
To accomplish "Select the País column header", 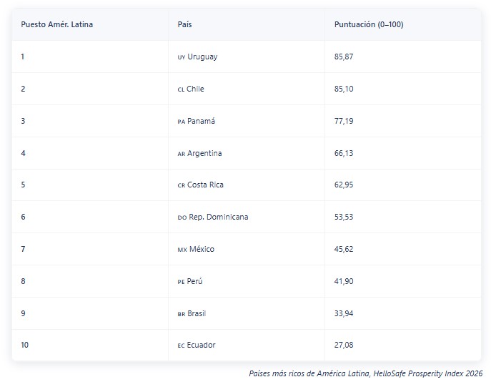I will click(184, 24).
